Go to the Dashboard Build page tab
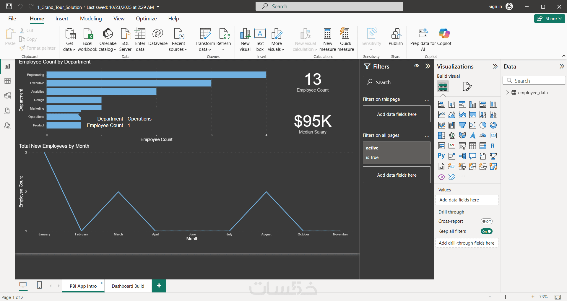The width and height of the screenshot is (567, 301). coord(128,286)
